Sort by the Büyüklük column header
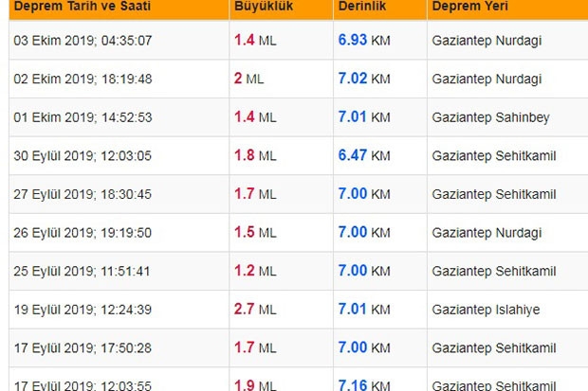Viewport: 588px width, 391px height. (265, 7)
